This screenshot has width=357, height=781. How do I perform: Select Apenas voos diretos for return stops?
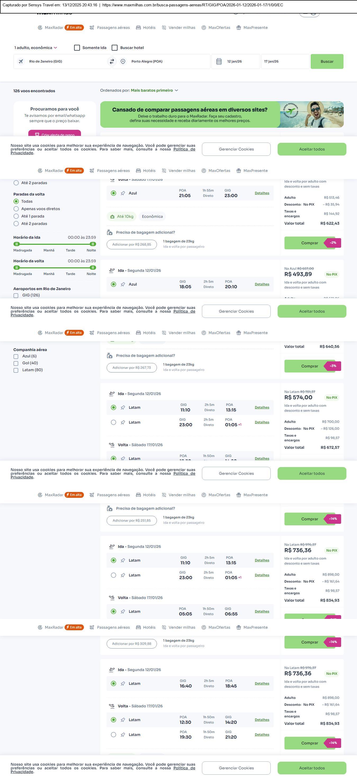click(x=16, y=209)
